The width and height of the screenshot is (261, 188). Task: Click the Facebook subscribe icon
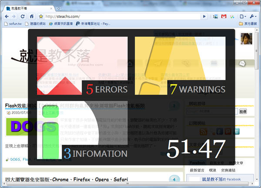point(220,132)
